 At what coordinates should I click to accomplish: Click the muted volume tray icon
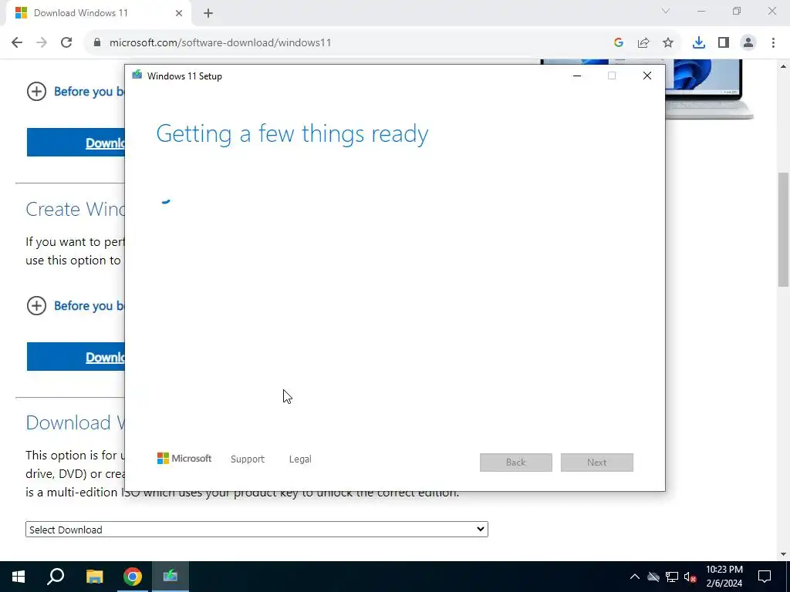click(690, 577)
